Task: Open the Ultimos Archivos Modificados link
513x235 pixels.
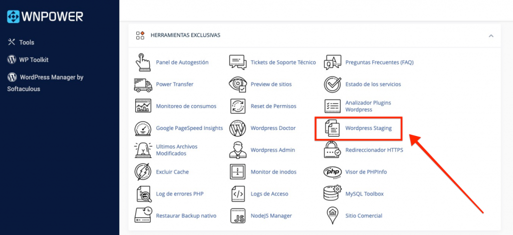Action: tap(177, 150)
